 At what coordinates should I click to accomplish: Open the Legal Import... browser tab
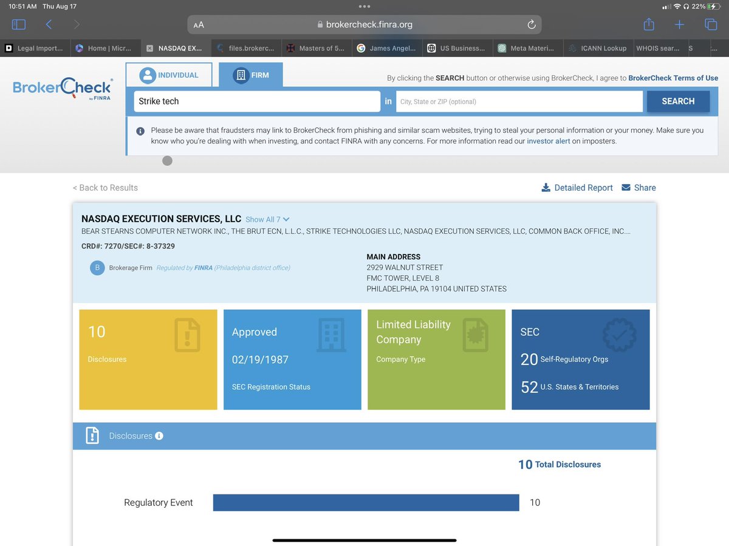[x=34, y=48]
